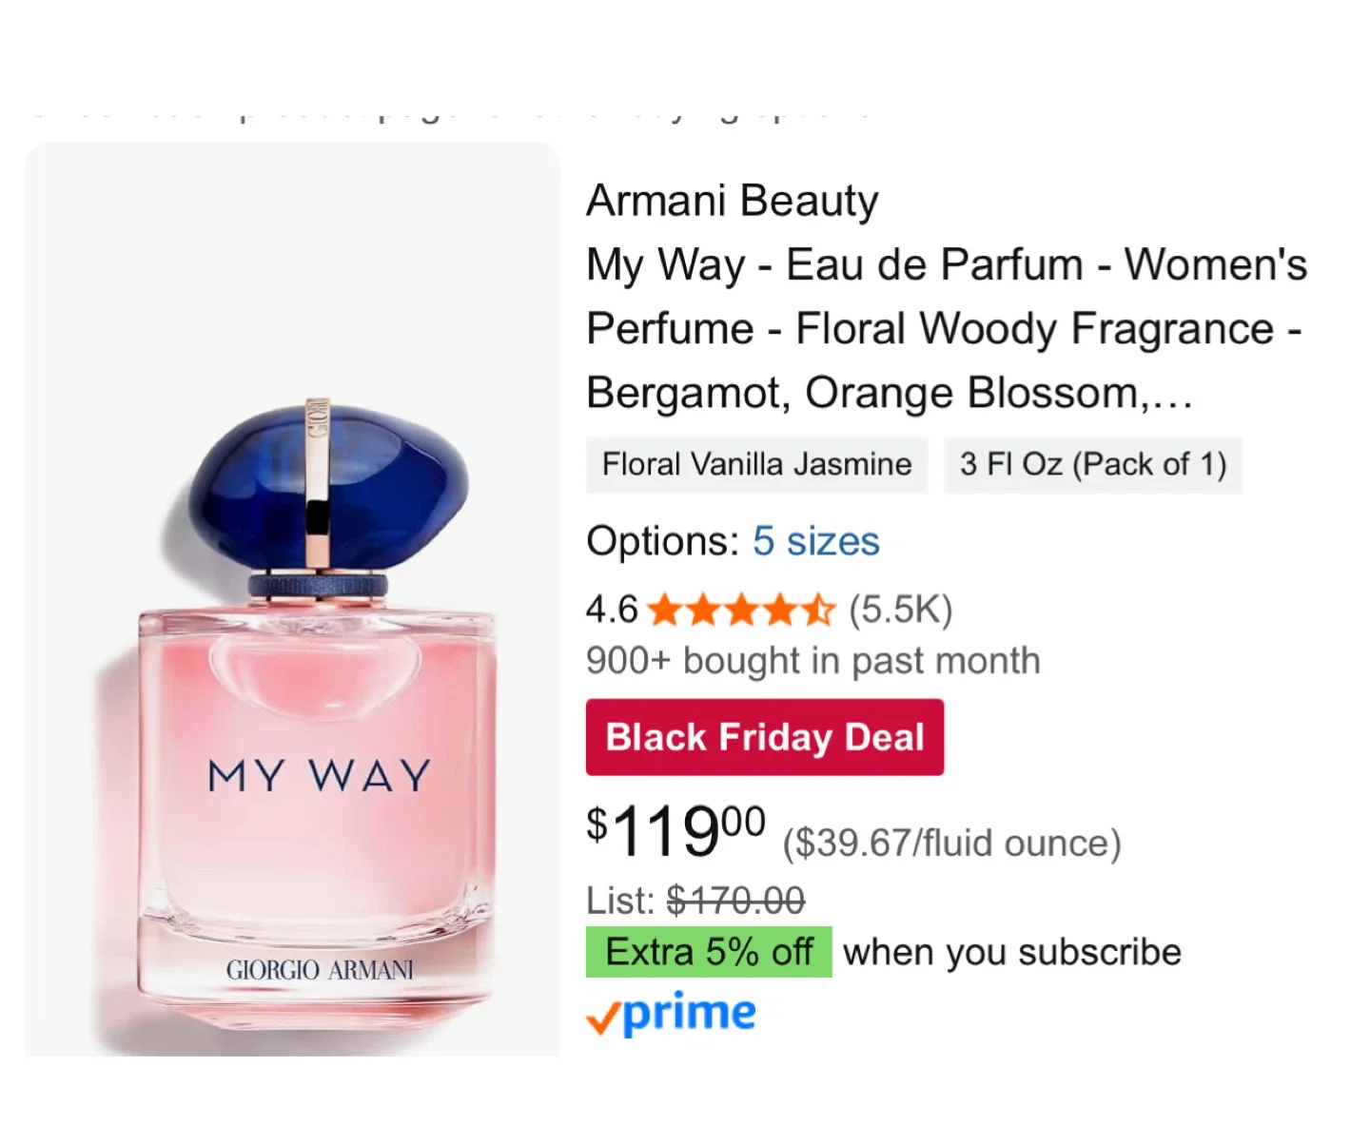Toggle the Extra 5% off subscribe offer
The height and width of the screenshot is (1145, 1370).
[x=708, y=951]
